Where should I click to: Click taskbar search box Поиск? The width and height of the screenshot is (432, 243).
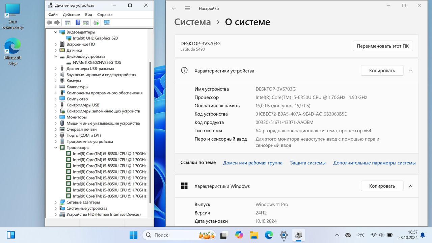coord(180,235)
